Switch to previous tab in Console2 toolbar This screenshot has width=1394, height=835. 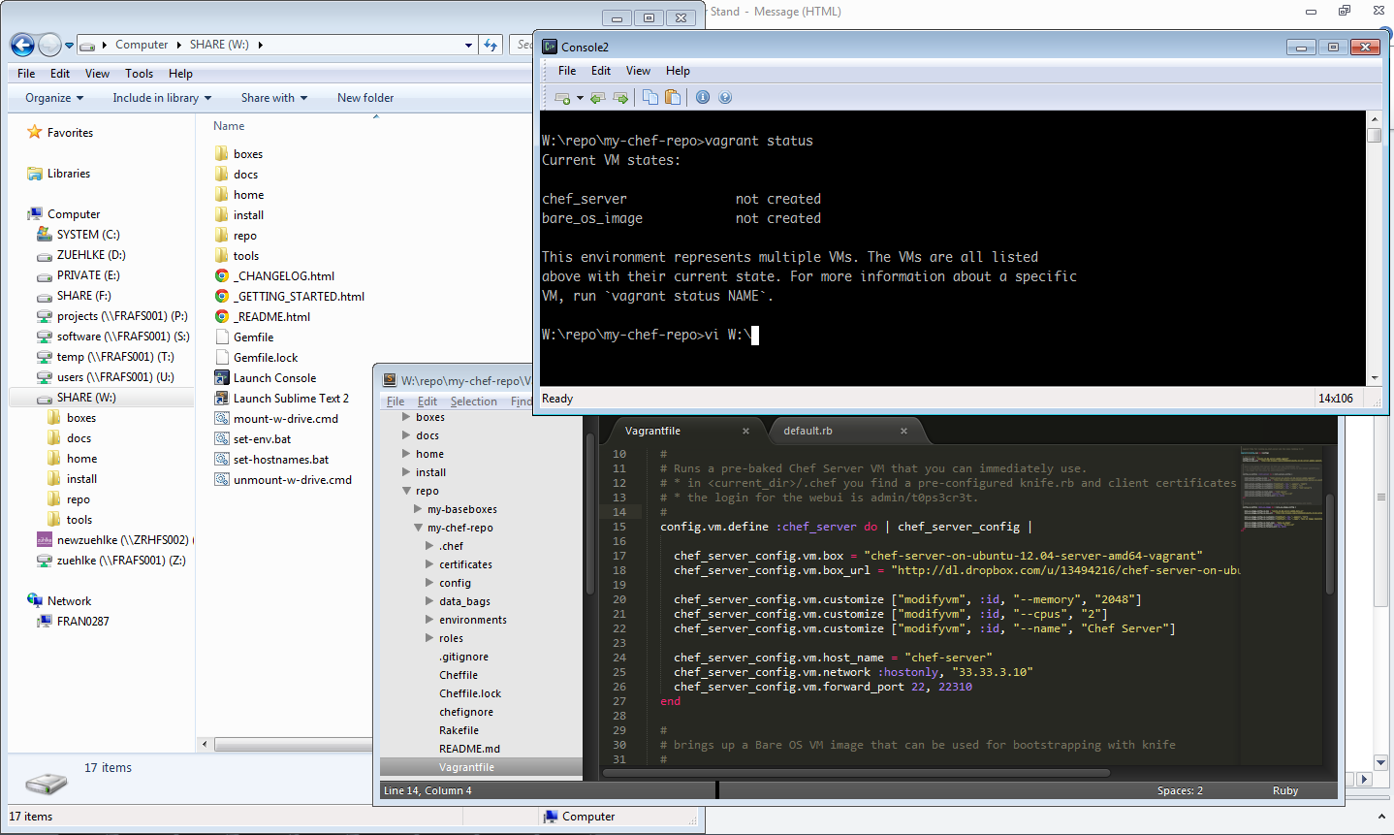(x=597, y=98)
